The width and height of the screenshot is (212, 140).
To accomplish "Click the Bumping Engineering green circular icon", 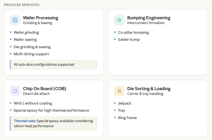I will coord(119,20).
